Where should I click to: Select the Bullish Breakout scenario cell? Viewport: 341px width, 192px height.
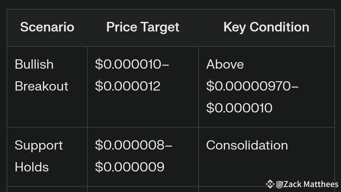pos(47,87)
